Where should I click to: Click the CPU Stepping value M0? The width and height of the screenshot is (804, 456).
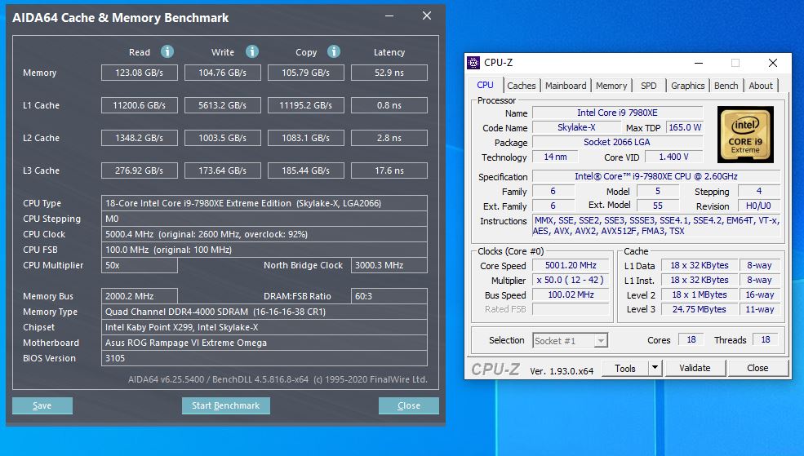[264, 219]
